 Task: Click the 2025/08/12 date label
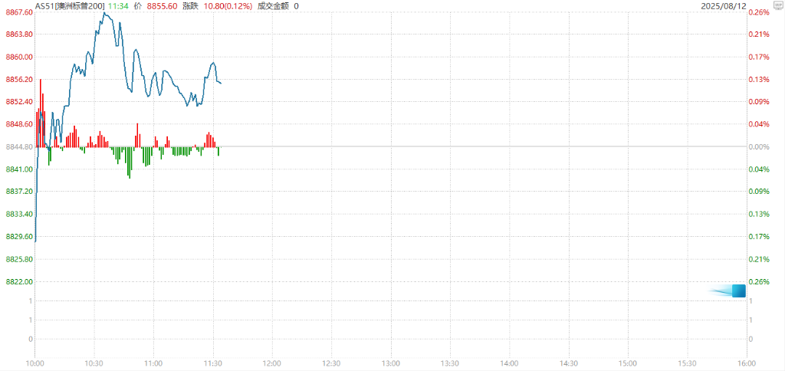click(x=723, y=5)
